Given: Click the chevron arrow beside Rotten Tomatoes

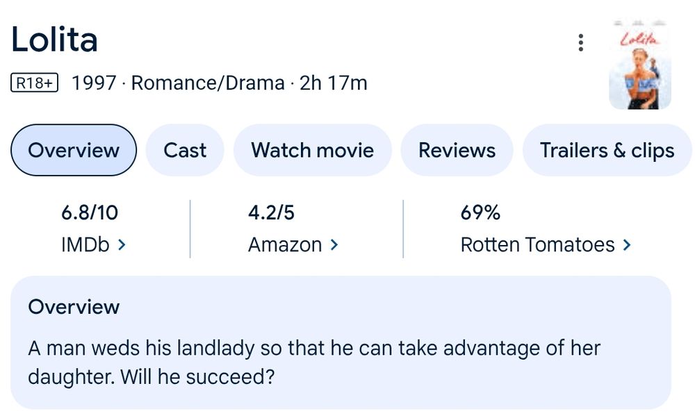Looking at the screenshot, I should coord(627,244).
